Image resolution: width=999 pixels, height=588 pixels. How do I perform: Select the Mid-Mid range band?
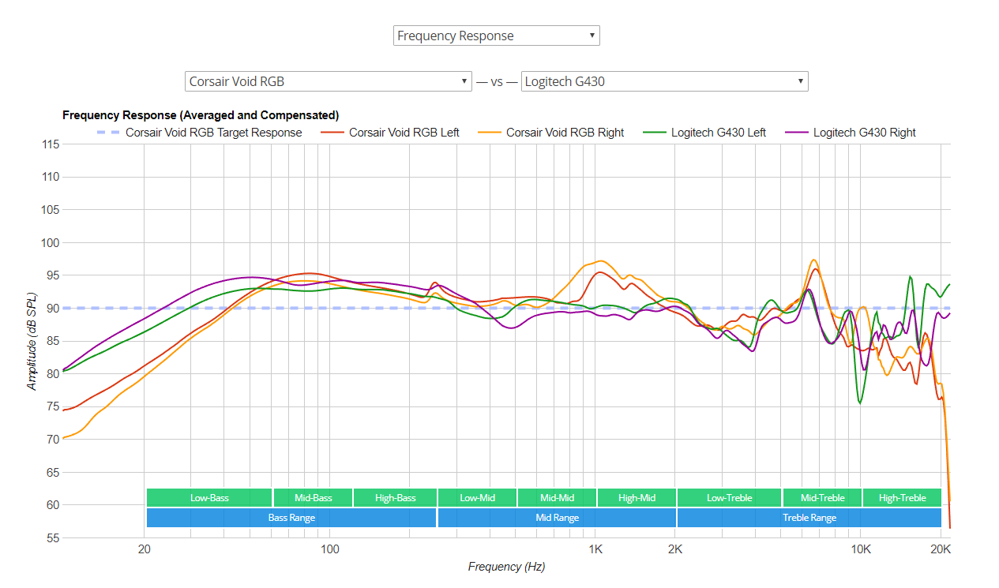coord(557,497)
